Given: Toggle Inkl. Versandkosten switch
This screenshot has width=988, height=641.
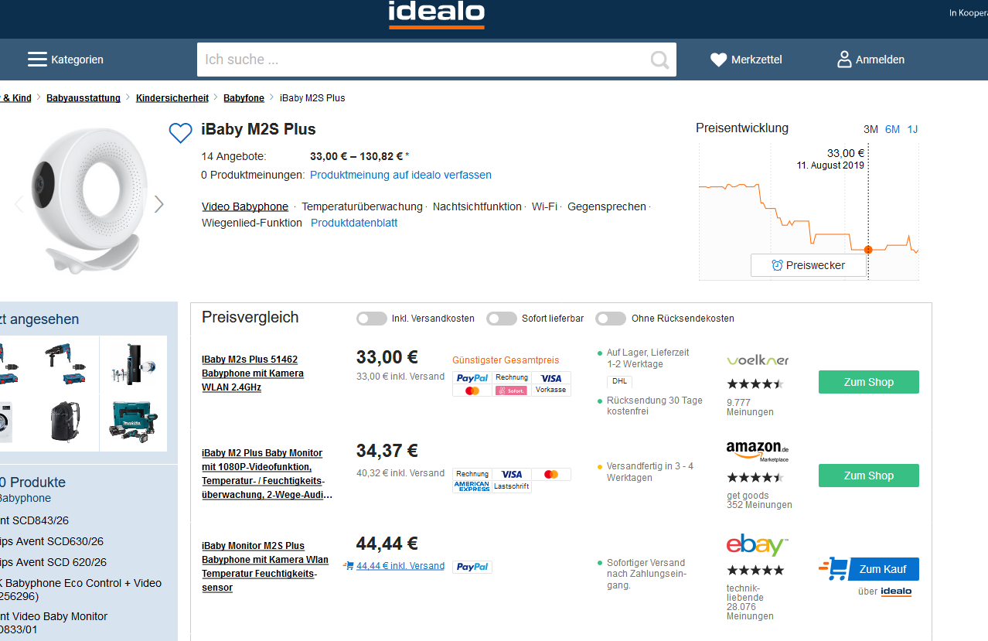Looking at the screenshot, I should tap(372, 319).
